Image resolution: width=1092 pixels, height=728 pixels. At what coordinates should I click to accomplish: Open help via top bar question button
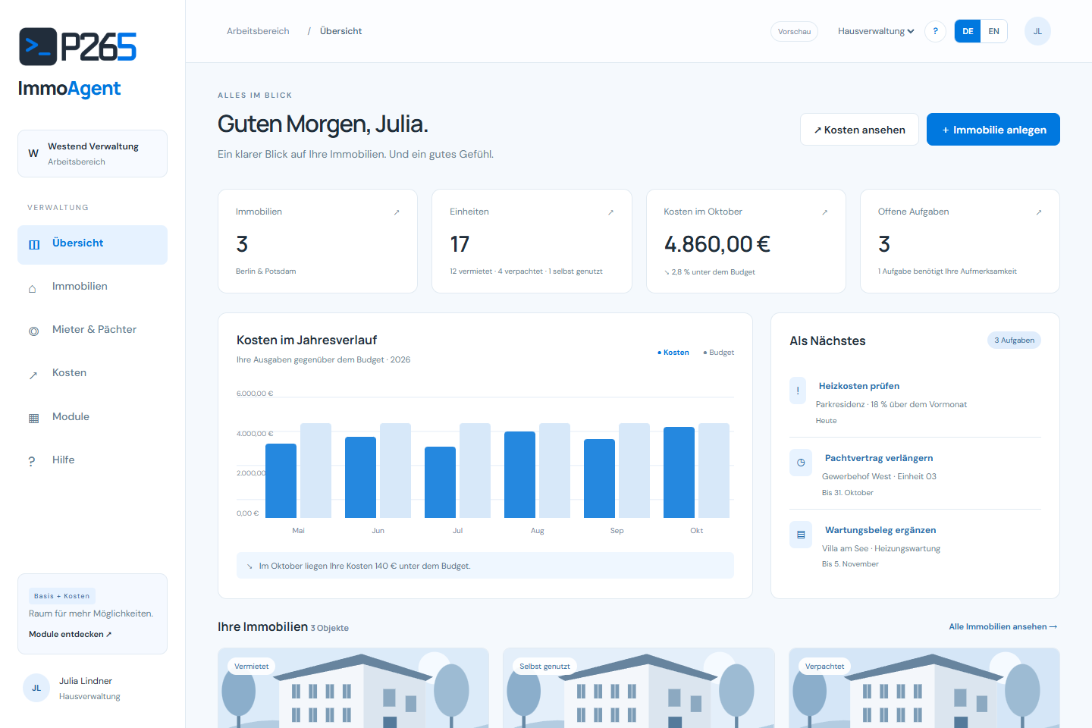[935, 31]
